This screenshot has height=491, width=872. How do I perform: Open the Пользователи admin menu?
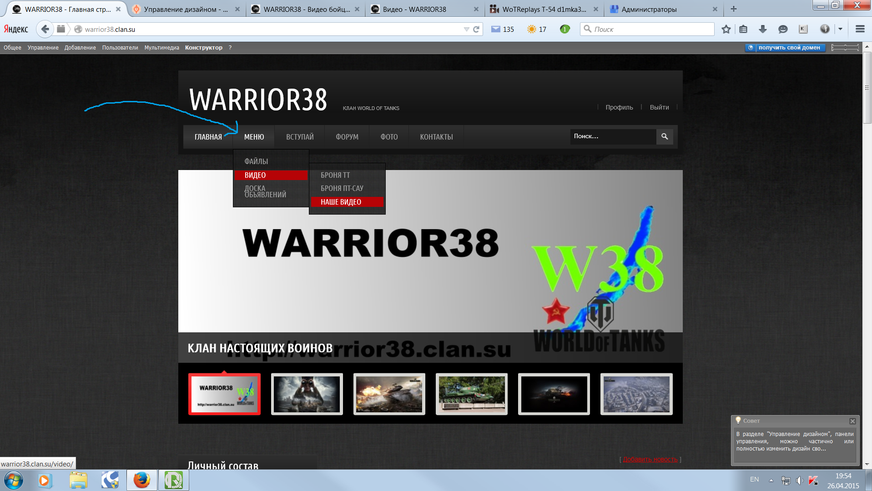(120, 48)
